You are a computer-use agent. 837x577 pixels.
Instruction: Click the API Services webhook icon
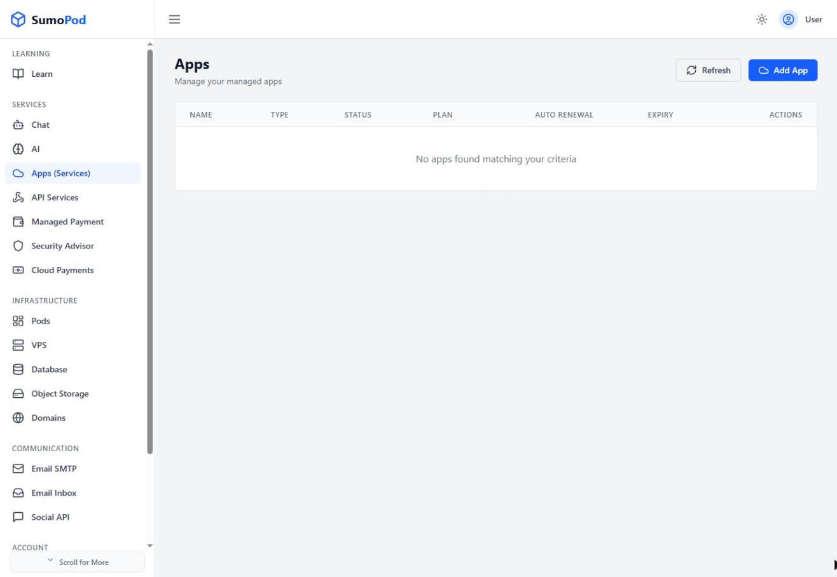(x=18, y=198)
